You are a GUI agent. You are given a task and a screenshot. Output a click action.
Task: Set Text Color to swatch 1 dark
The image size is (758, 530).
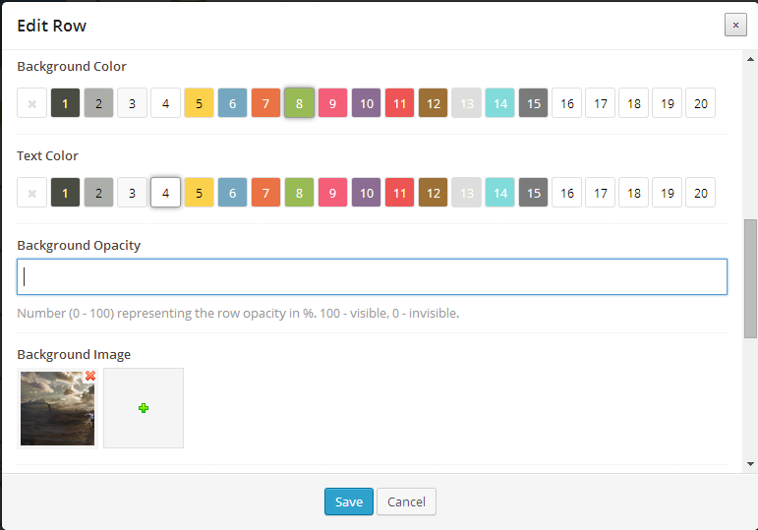(x=65, y=193)
